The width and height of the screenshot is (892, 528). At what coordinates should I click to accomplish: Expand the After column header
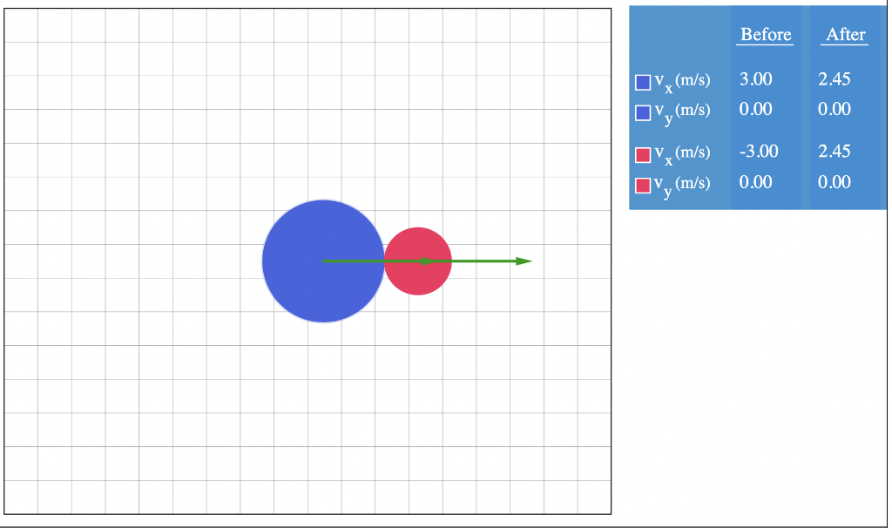pyautogui.click(x=843, y=34)
